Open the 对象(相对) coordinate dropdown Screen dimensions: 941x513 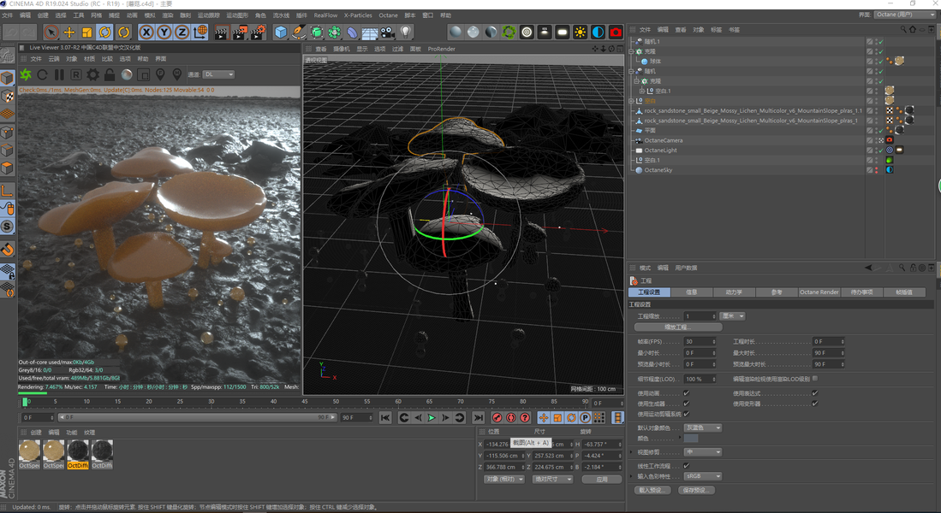point(504,480)
